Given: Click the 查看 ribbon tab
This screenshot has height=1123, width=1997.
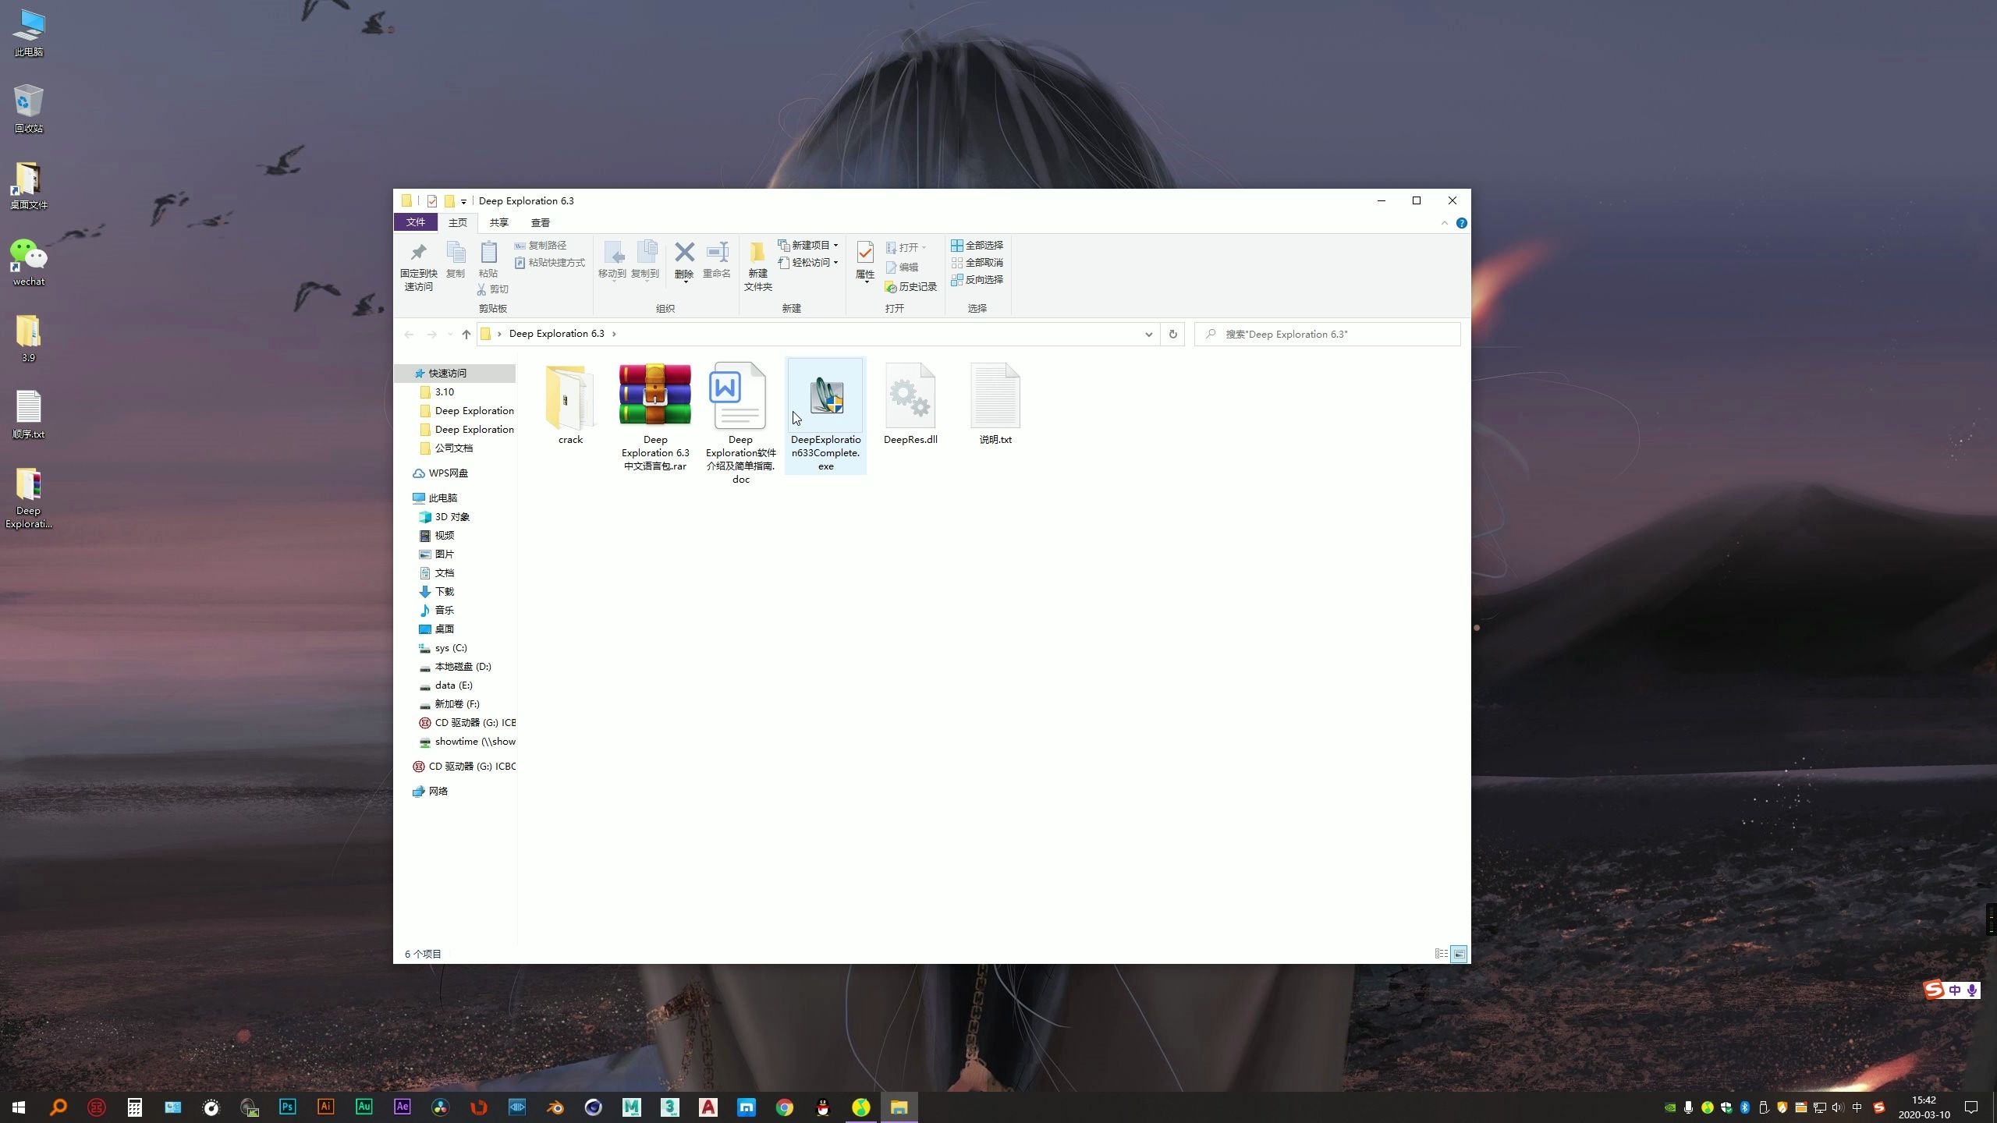Looking at the screenshot, I should (x=541, y=222).
